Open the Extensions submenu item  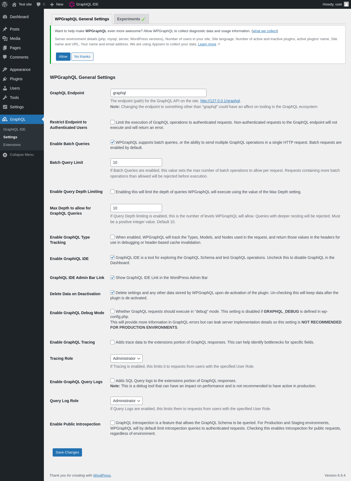(12, 145)
